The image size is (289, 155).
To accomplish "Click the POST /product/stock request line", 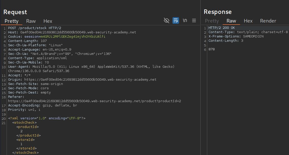I will 35,28.
